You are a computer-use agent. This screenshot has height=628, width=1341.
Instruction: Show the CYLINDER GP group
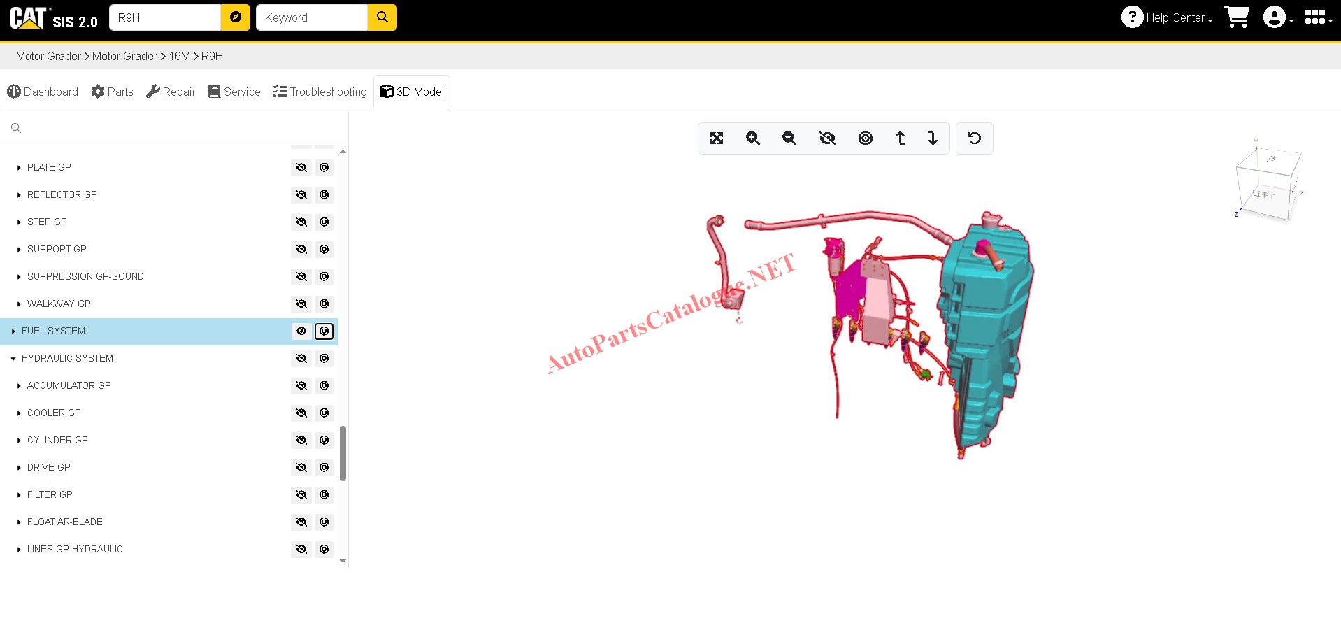(x=301, y=441)
